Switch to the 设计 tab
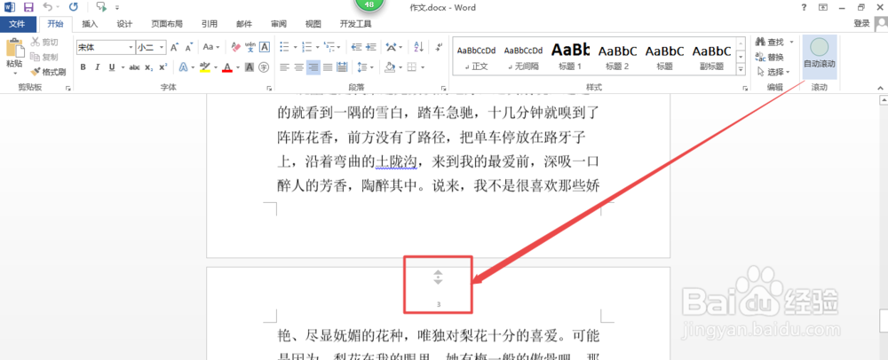This screenshot has height=360, width=888. 124,24
